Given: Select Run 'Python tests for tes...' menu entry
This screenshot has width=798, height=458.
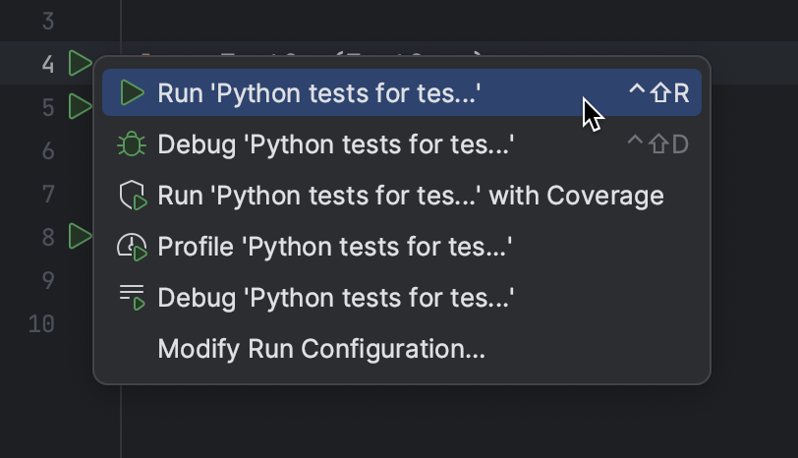Looking at the screenshot, I should [318, 93].
